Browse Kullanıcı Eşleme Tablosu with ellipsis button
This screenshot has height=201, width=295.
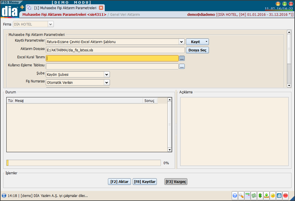[x=182, y=66]
